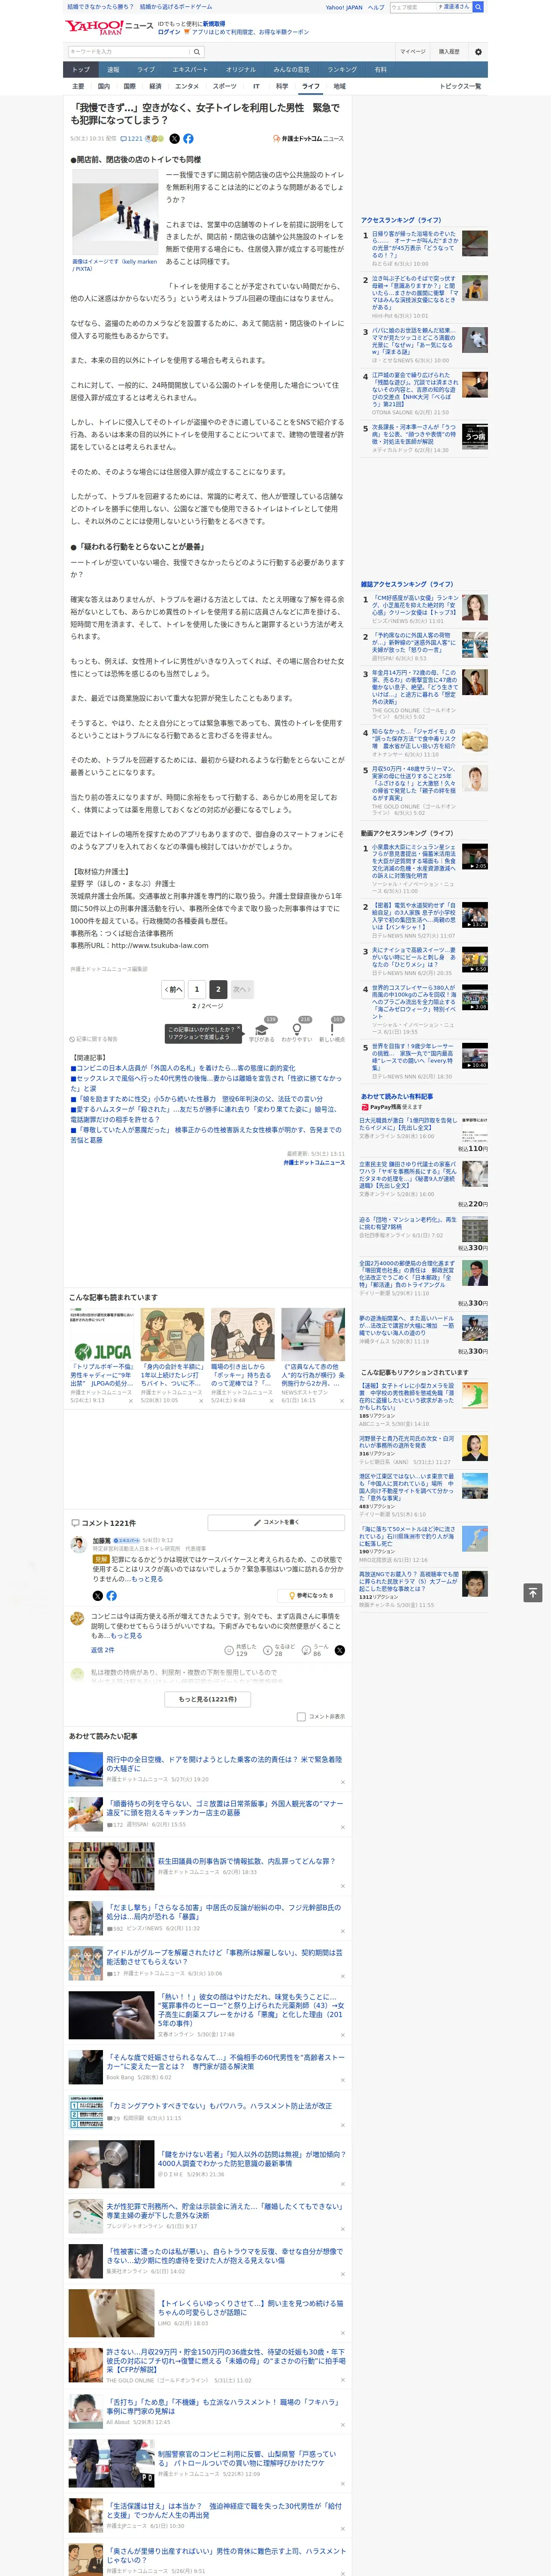Open settings via the gear icon
The image size is (551, 2576).
click(478, 51)
